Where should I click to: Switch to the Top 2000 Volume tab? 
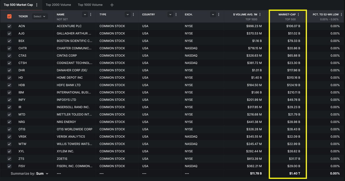coord(58,5)
